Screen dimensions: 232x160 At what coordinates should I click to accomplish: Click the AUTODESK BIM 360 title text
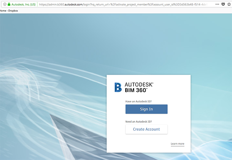[139, 87]
